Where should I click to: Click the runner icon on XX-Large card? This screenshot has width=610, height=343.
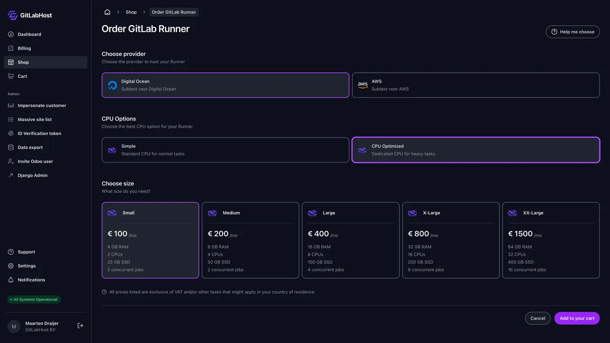click(x=512, y=213)
